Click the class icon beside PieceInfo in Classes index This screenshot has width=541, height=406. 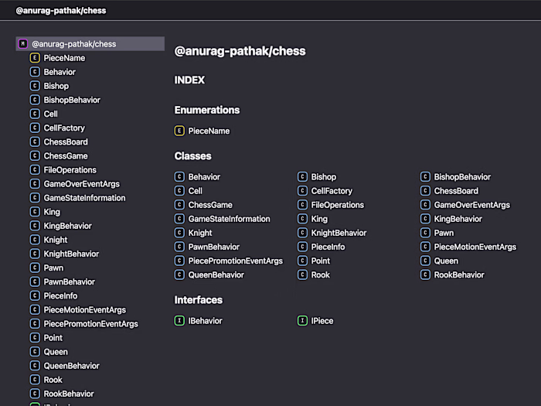302,247
